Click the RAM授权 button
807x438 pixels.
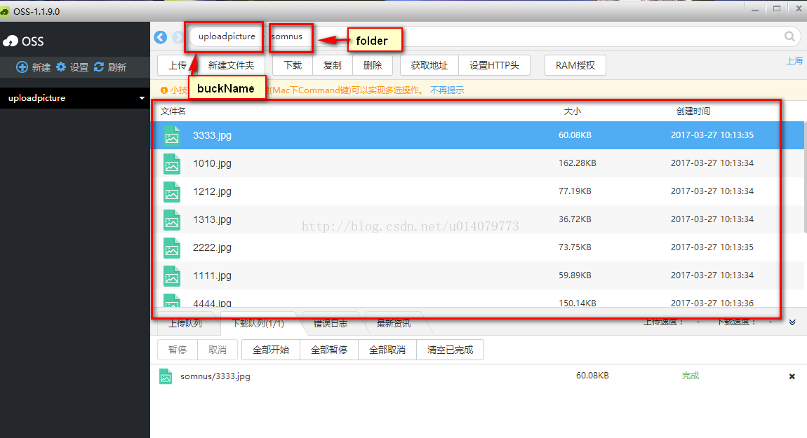(x=575, y=65)
